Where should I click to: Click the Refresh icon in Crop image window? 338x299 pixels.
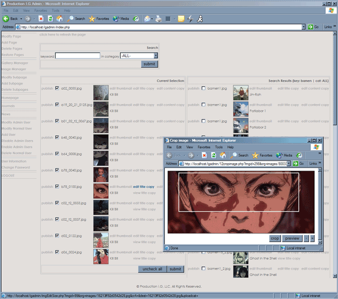214,155
